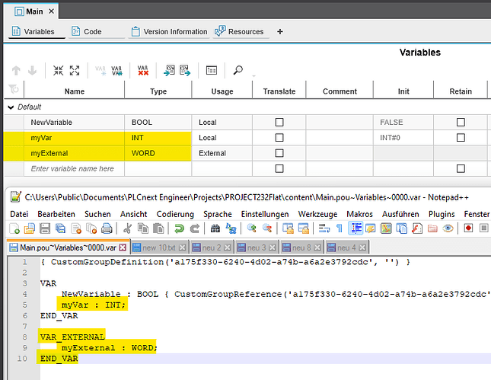
Task: Click Notepad++ Undo green arrow
Action: tap(179, 228)
